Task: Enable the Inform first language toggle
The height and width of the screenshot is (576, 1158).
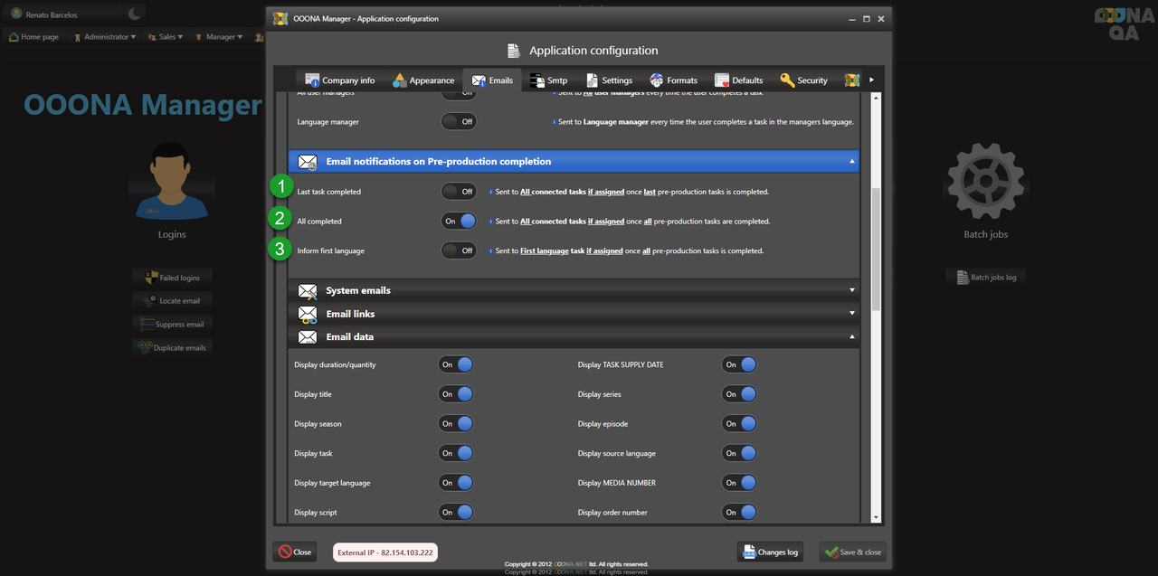Action: [459, 250]
